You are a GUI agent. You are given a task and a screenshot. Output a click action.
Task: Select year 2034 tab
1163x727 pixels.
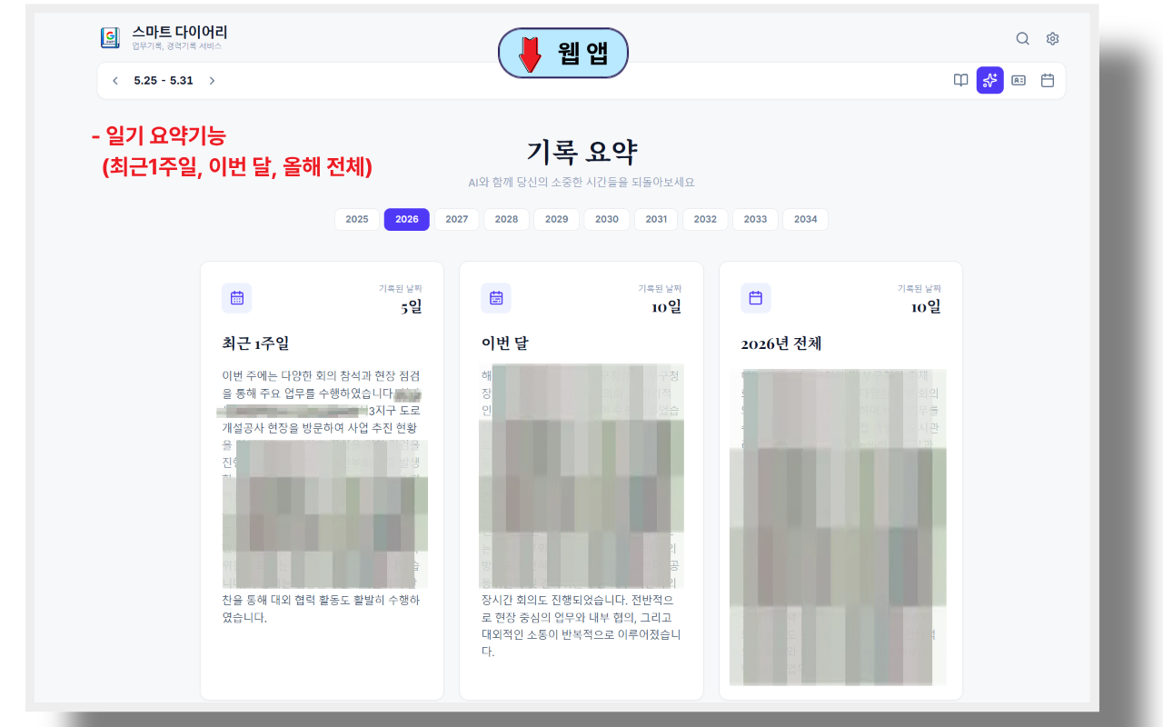coord(806,219)
